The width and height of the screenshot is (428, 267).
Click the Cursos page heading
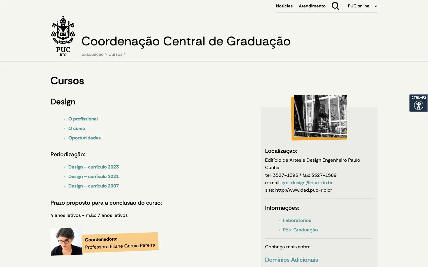67,81
